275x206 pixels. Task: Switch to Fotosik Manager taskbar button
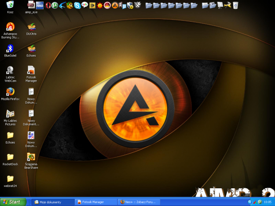click(96, 202)
